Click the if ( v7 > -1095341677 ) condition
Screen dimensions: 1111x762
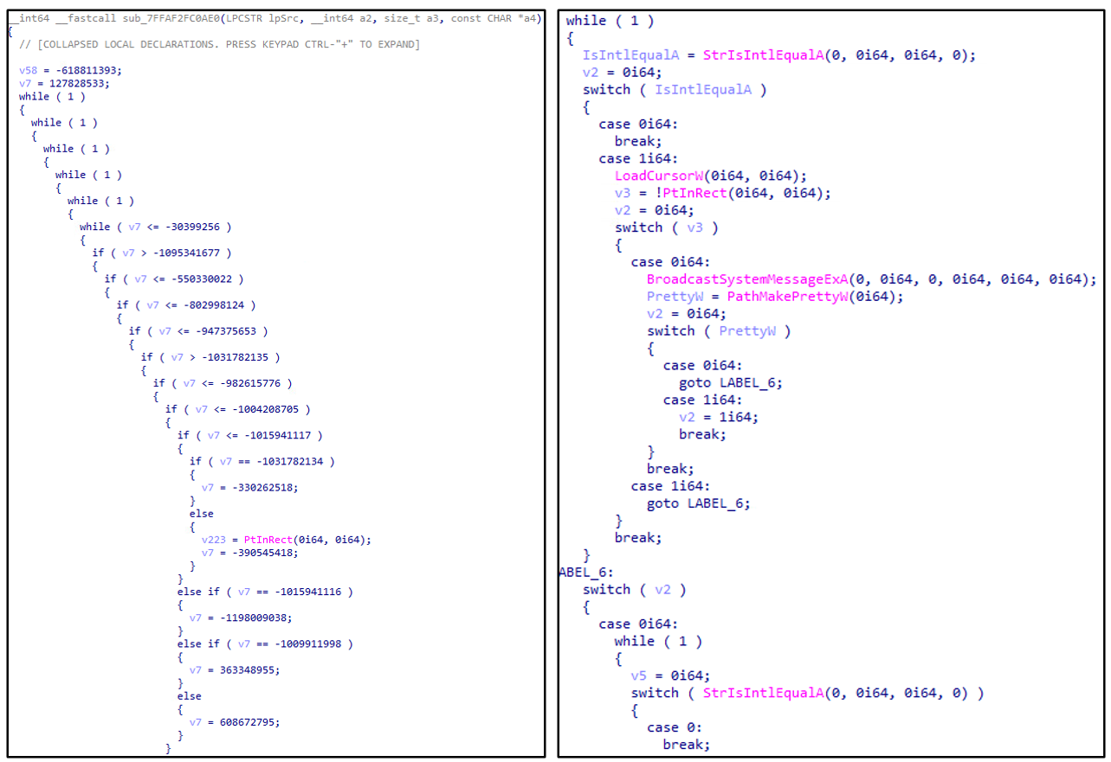click(x=162, y=253)
